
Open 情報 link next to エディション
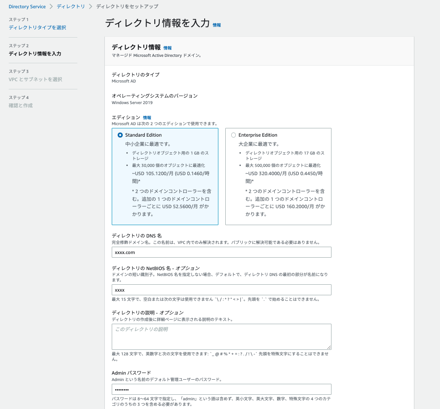[x=147, y=118]
